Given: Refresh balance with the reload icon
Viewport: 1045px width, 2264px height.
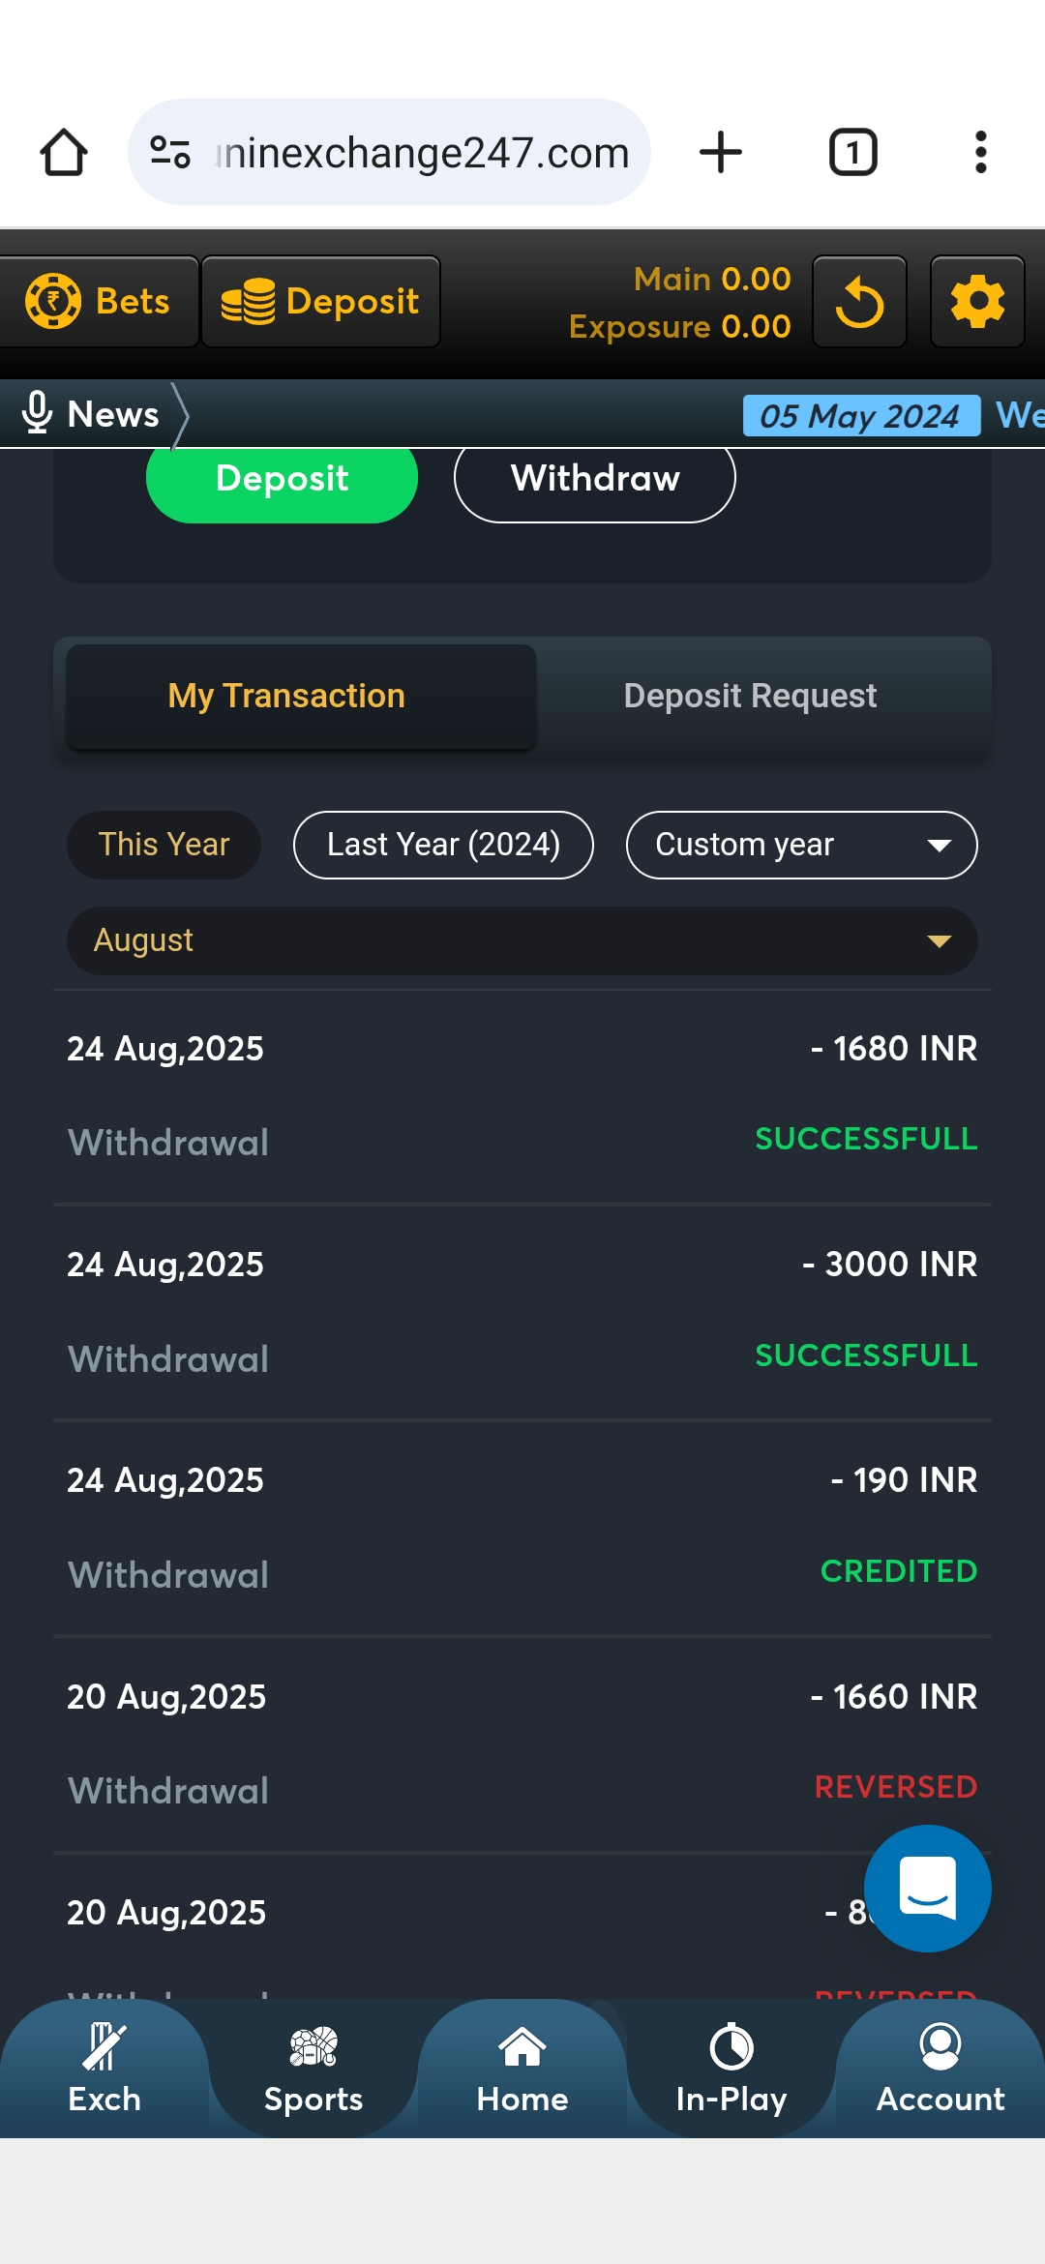Looking at the screenshot, I should (859, 302).
